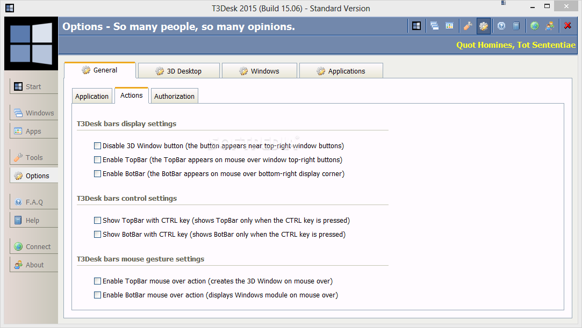Click the Connect globe icon in header toolbar
Screen dimensions: 582x328
[x=535, y=26]
